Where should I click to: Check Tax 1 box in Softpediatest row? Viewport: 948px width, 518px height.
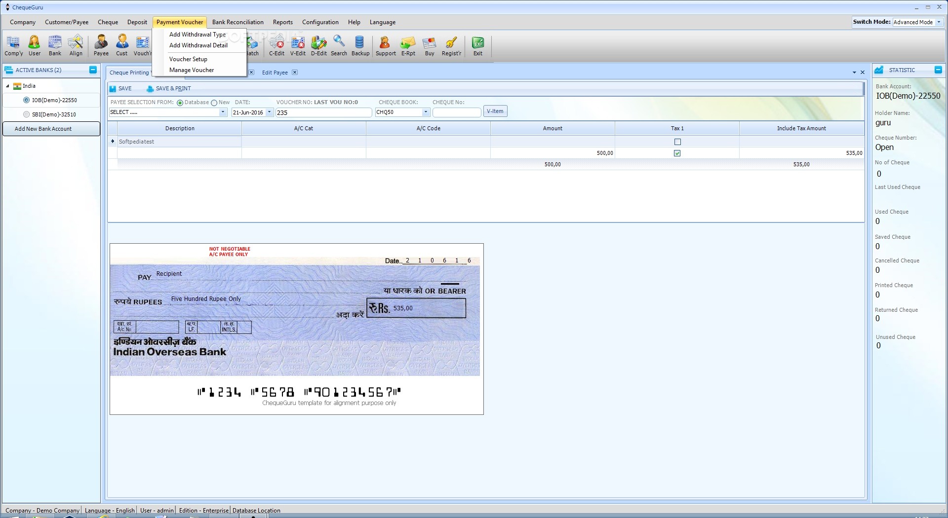pos(677,142)
